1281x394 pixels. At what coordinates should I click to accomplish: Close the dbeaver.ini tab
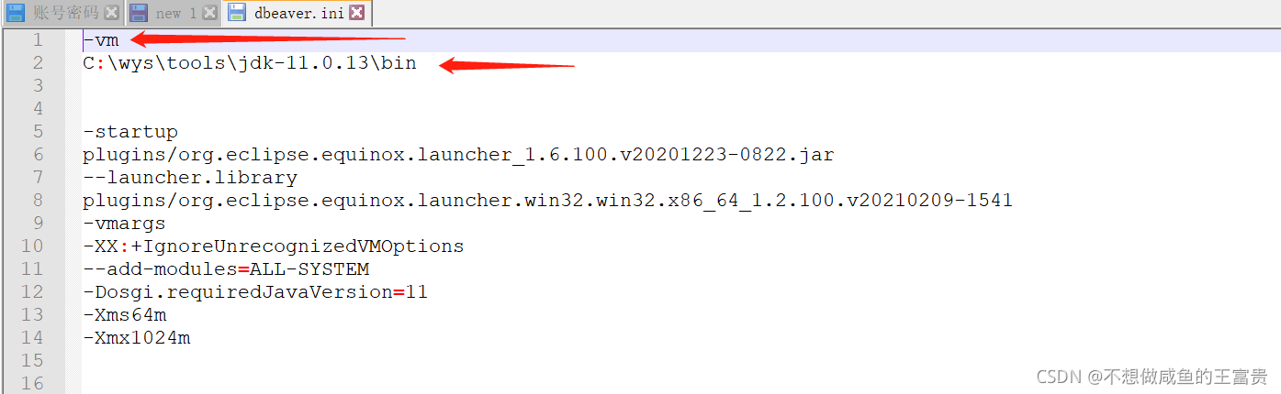pos(357,13)
